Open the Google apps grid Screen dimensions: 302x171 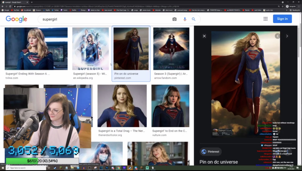(x=265, y=19)
